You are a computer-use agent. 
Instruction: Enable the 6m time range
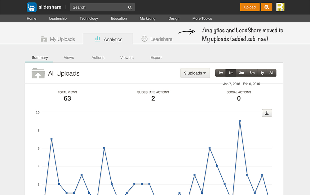[252, 73]
